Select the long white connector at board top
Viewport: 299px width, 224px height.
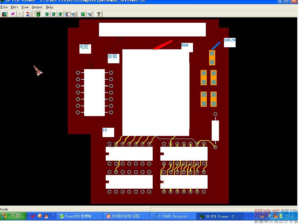[x=152, y=29]
